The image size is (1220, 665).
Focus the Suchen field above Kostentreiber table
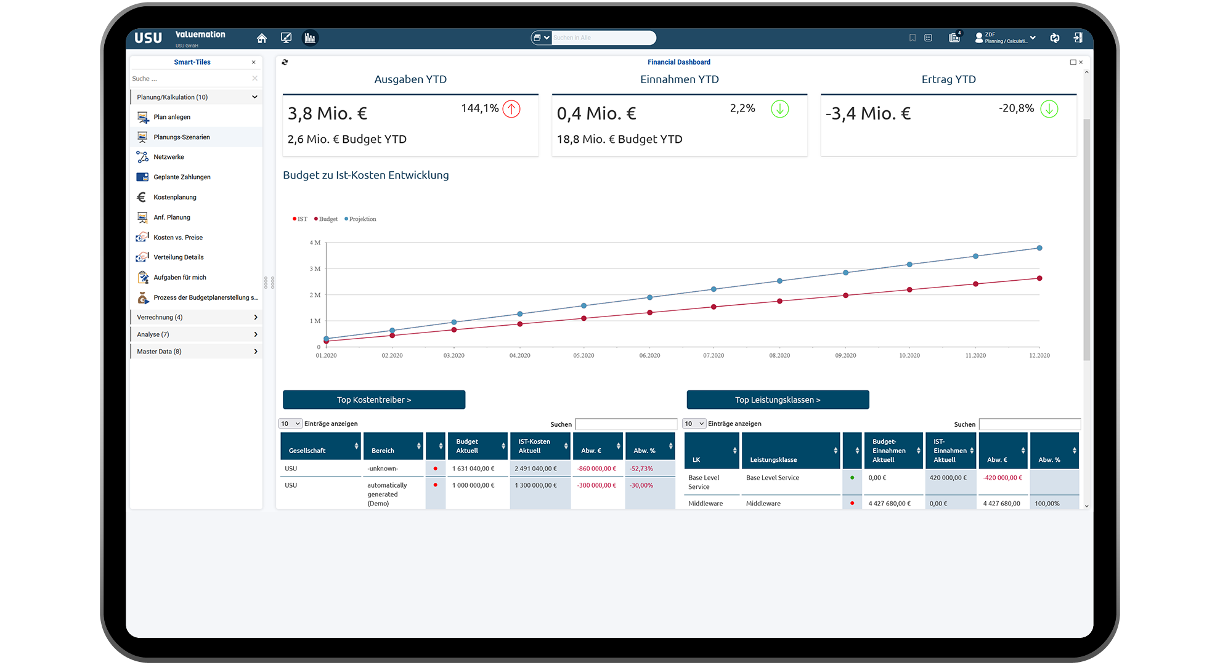pos(626,424)
